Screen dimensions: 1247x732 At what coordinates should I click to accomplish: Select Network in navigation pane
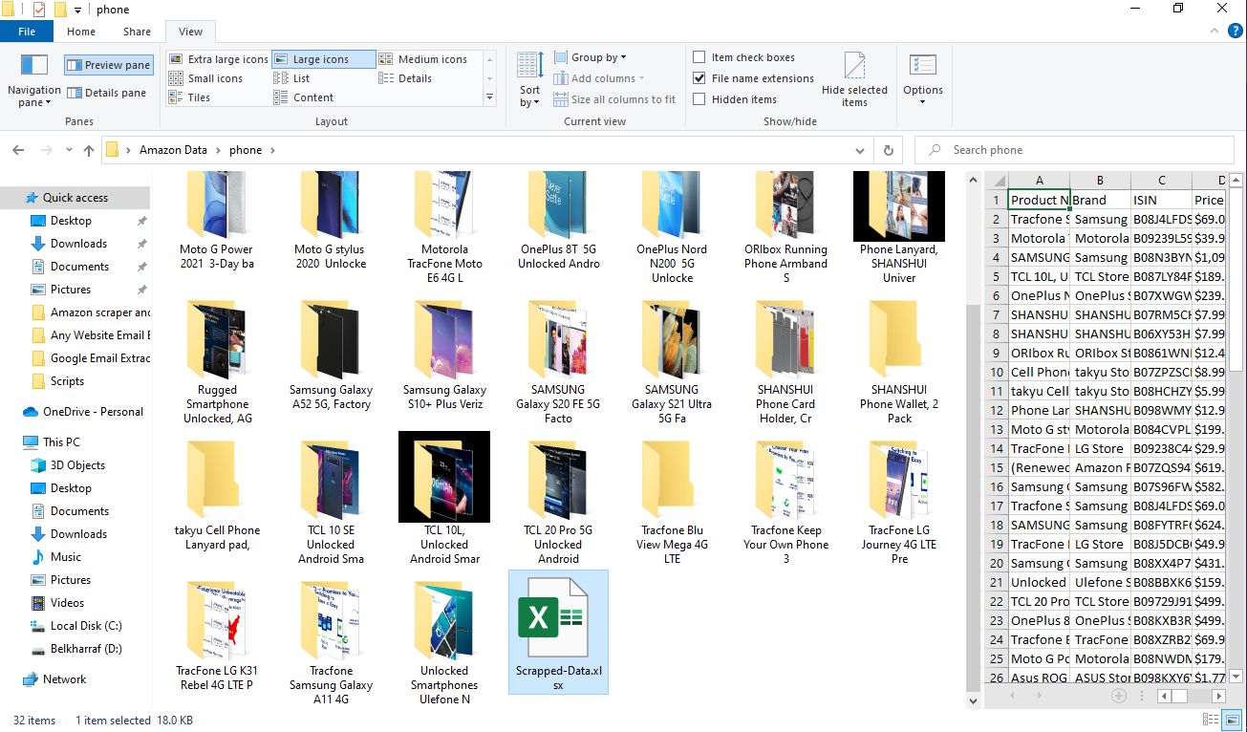pyautogui.click(x=65, y=679)
